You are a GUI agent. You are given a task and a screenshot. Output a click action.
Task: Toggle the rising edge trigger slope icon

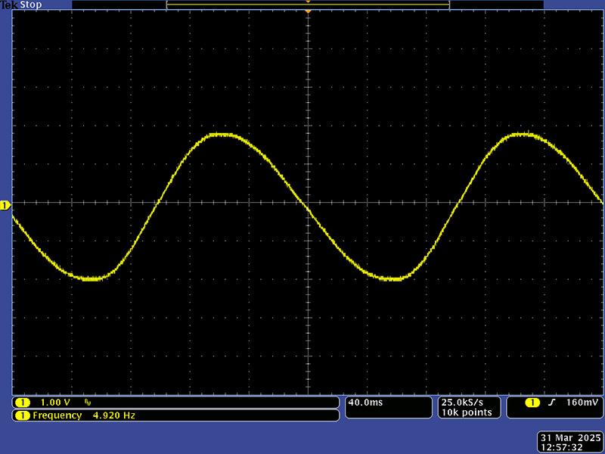552,403
